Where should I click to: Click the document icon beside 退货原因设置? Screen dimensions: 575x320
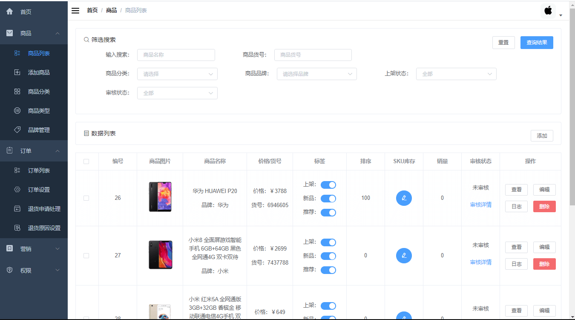17,228
